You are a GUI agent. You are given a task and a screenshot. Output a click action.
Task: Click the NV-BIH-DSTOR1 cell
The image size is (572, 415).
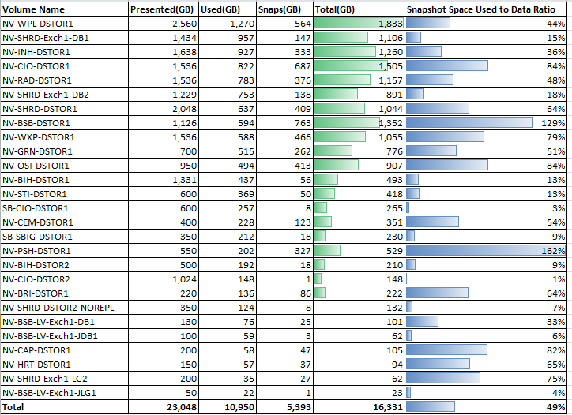click(65, 180)
